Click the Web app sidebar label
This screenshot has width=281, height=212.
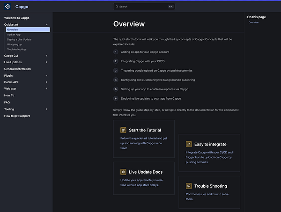pos(10,88)
